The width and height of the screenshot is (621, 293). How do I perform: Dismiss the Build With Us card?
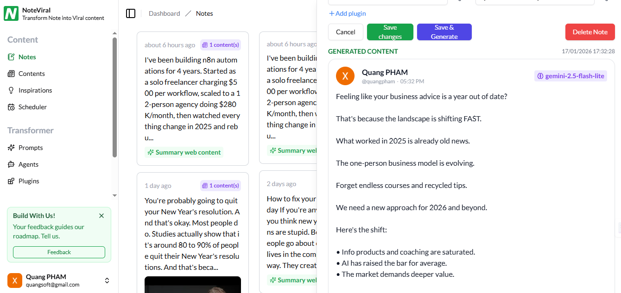(101, 216)
